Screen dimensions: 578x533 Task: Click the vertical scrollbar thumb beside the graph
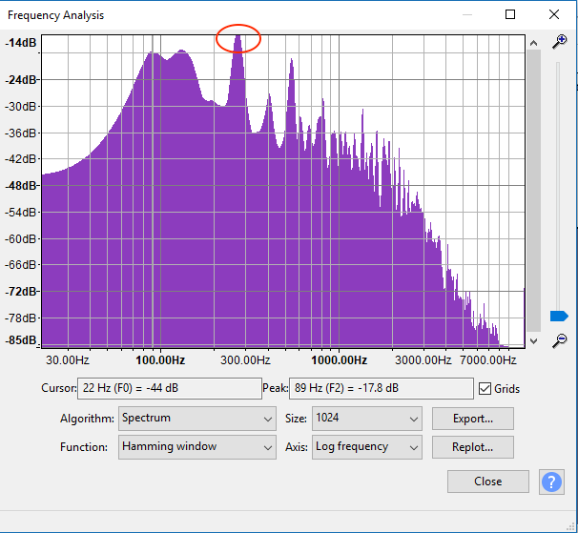pos(533,191)
